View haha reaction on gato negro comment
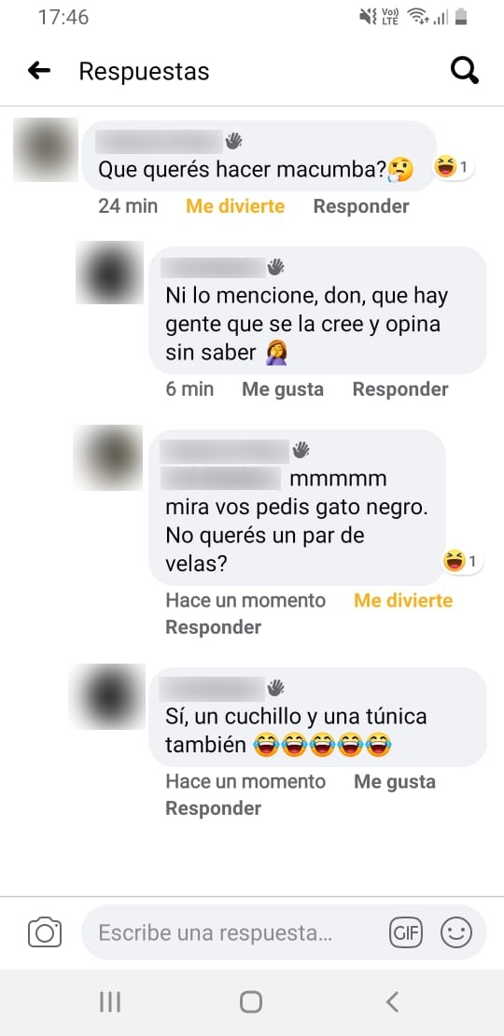The height and width of the screenshot is (1036, 504). [463, 562]
